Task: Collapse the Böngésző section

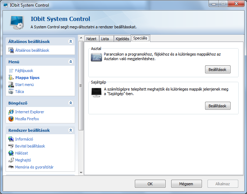Action: click(71, 103)
